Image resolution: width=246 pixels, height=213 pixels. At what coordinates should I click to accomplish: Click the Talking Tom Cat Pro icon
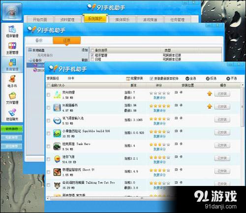coord(57,185)
